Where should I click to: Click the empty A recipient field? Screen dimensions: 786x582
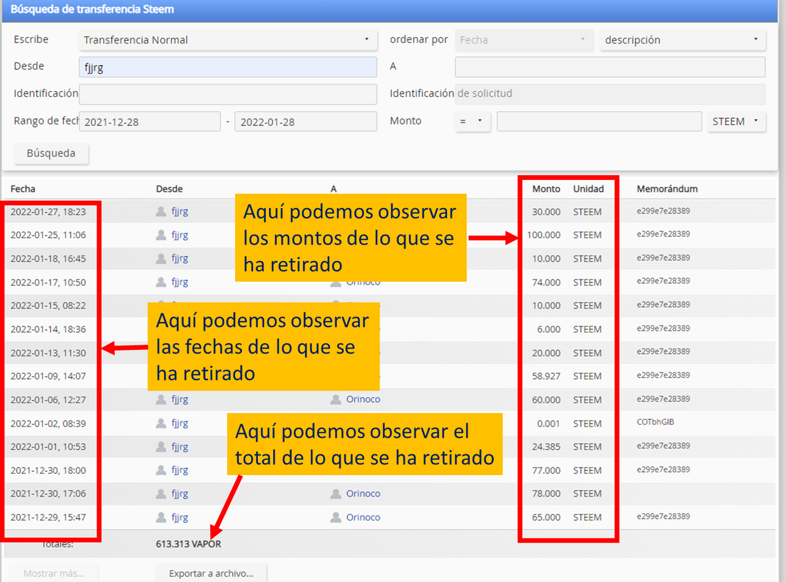pyautogui.click(x=610, y=67)
